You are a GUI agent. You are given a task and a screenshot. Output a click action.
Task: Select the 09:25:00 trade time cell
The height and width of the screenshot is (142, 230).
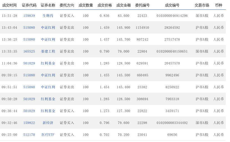9,135
